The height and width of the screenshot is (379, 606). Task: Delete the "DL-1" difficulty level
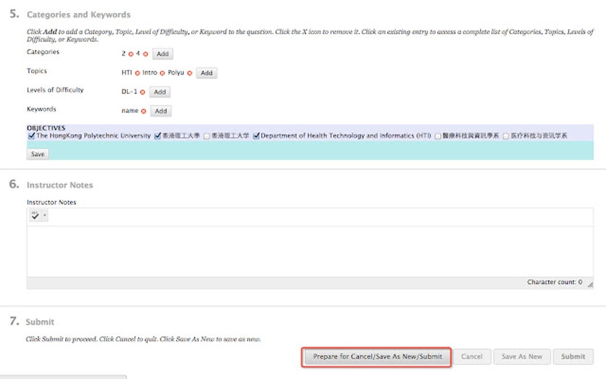pos(142,91)
